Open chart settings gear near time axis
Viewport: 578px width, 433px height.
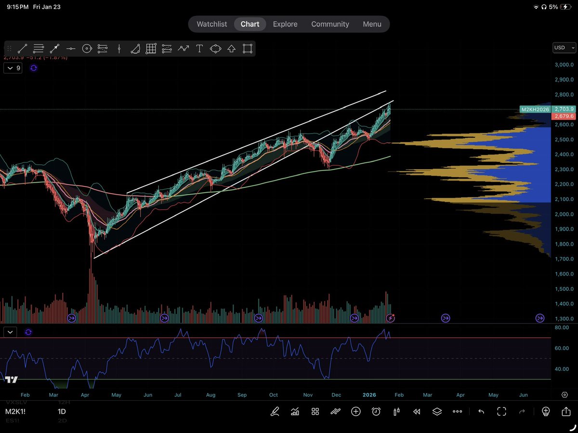[565, 394]
